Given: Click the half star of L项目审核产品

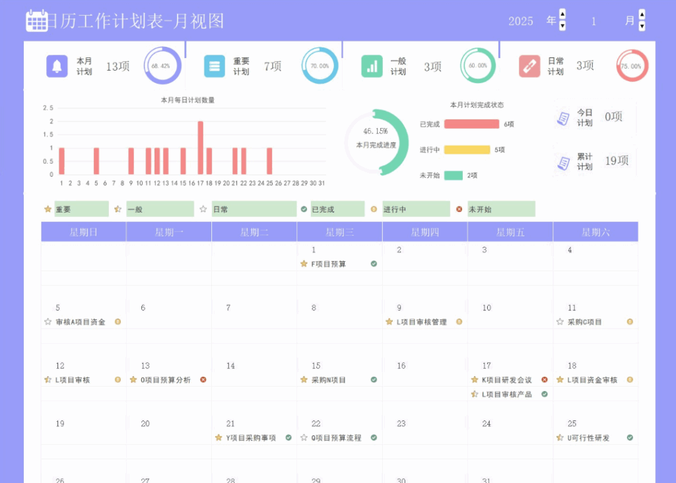Looking at the screenshot, I should 475,394.
